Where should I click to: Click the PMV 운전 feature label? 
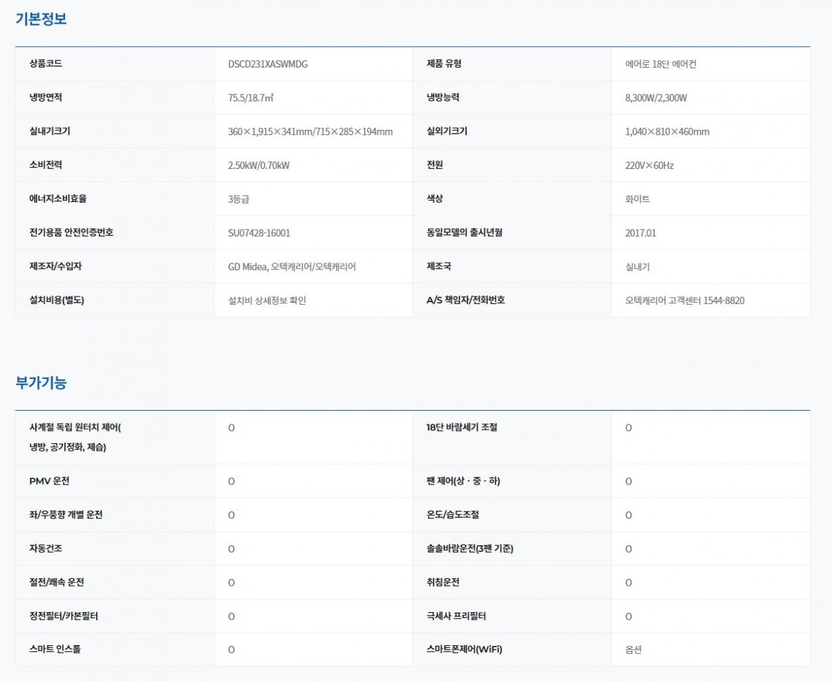(x=49, y=481)
